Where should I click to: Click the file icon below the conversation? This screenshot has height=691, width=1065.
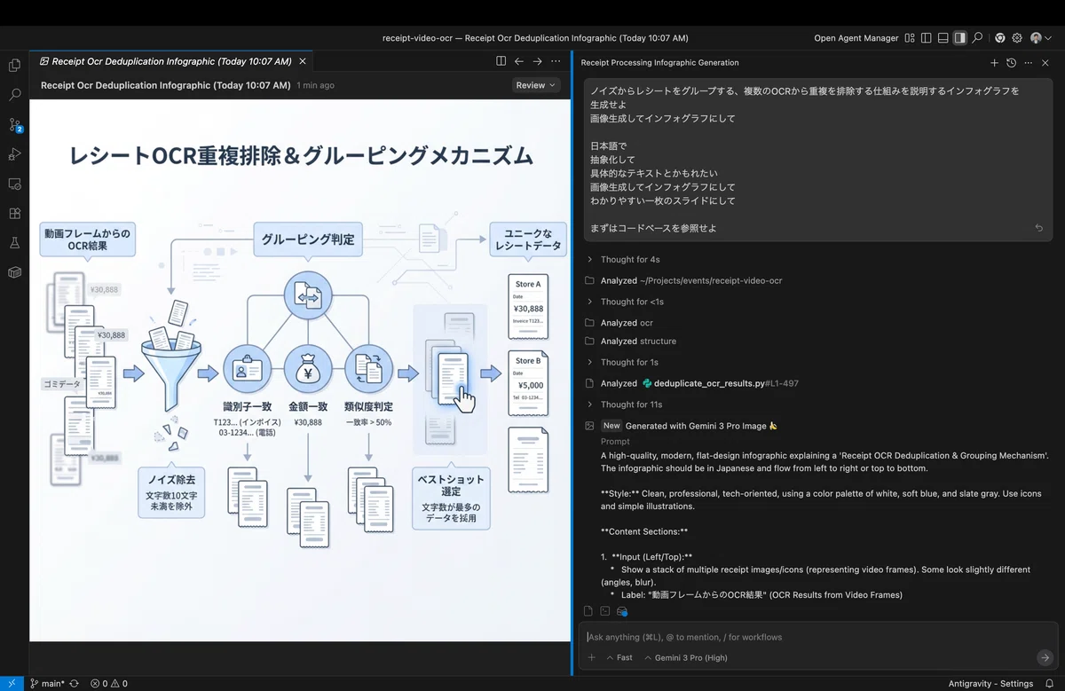588,611
